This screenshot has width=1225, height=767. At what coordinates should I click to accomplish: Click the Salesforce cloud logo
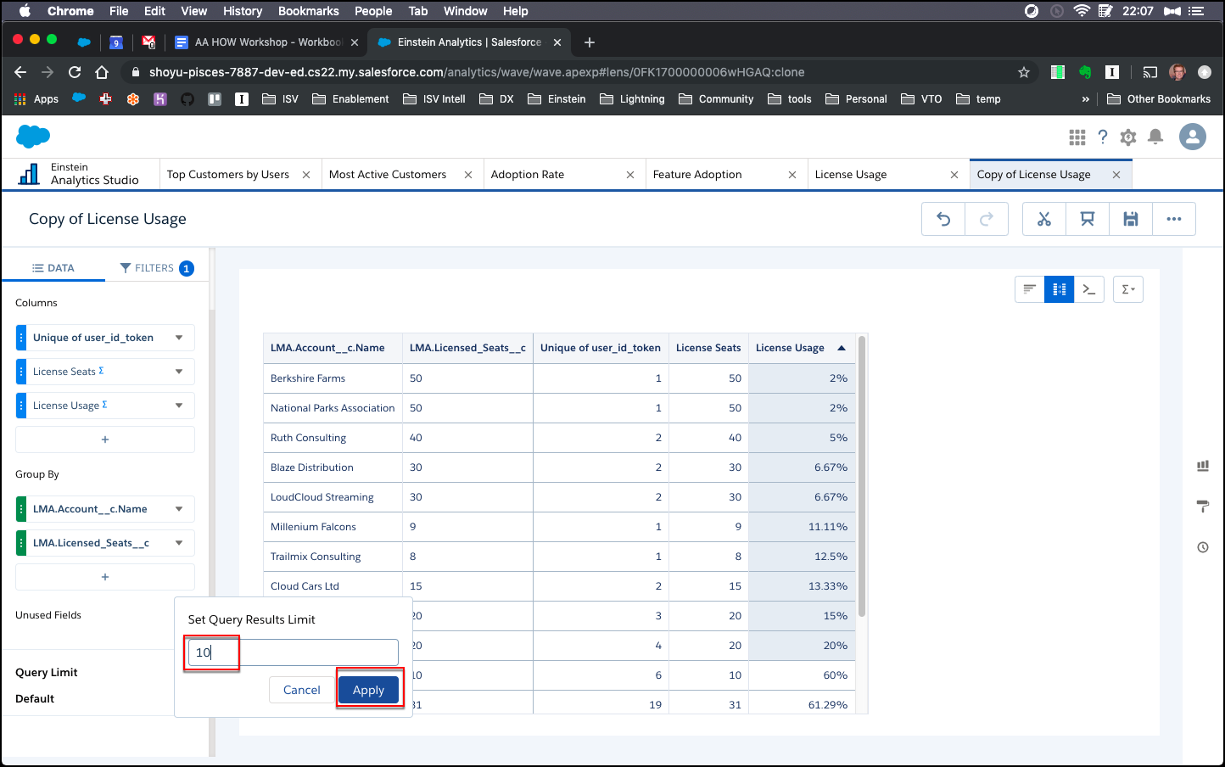tap(34, 136)
